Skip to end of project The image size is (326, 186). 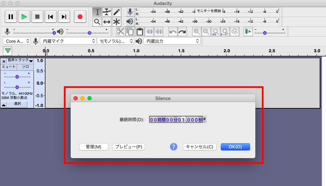coord(64,17)
